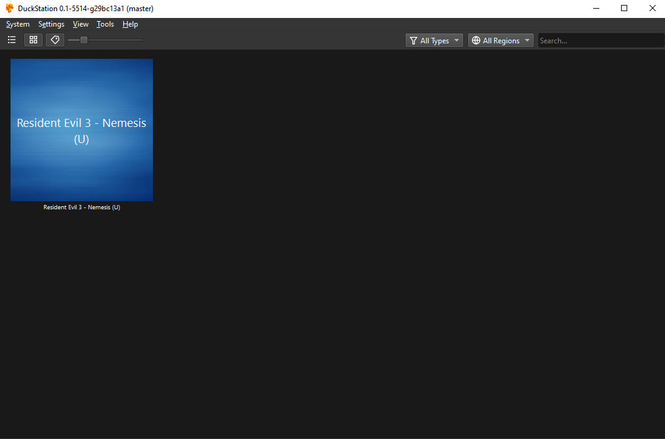Screen dimensions: 665x439
Task: Switch to game grid view
Action: pos(33,40)
